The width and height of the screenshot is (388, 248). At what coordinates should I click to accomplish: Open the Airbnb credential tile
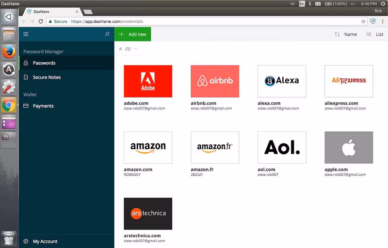point(215,81)
